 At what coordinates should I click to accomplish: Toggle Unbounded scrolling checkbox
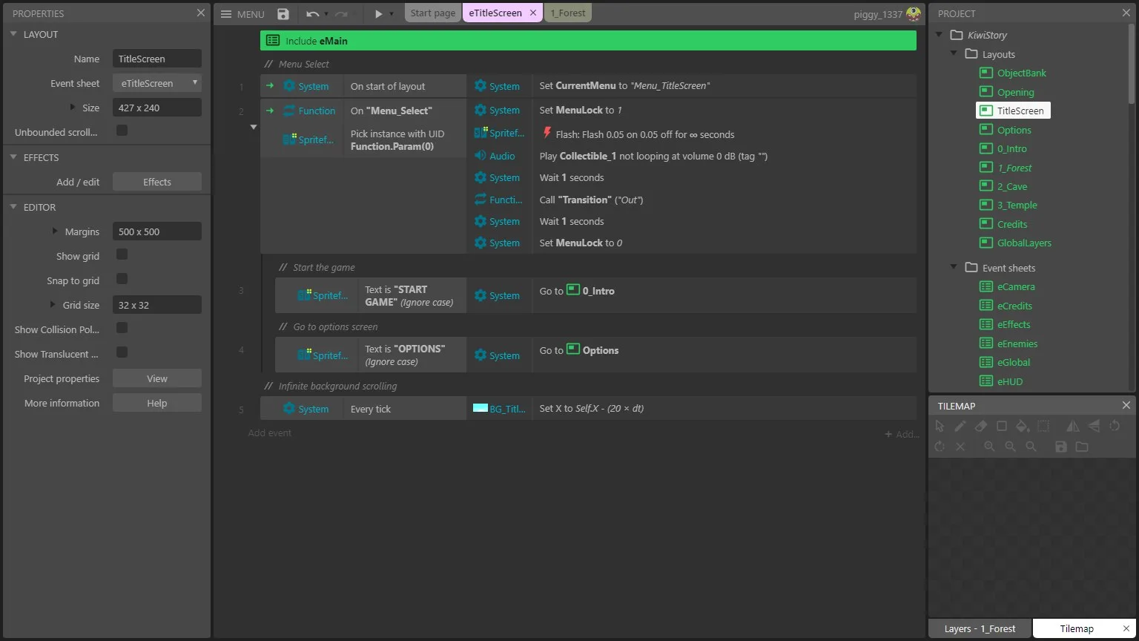(x=122, y=131)
